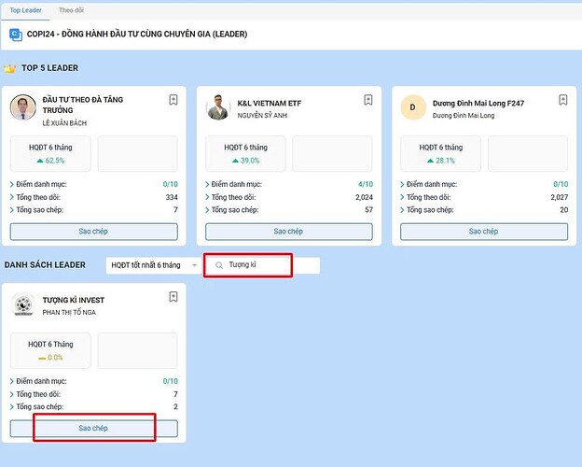
Task: Switch to the Top Leader tab
Action: point(25,9)
